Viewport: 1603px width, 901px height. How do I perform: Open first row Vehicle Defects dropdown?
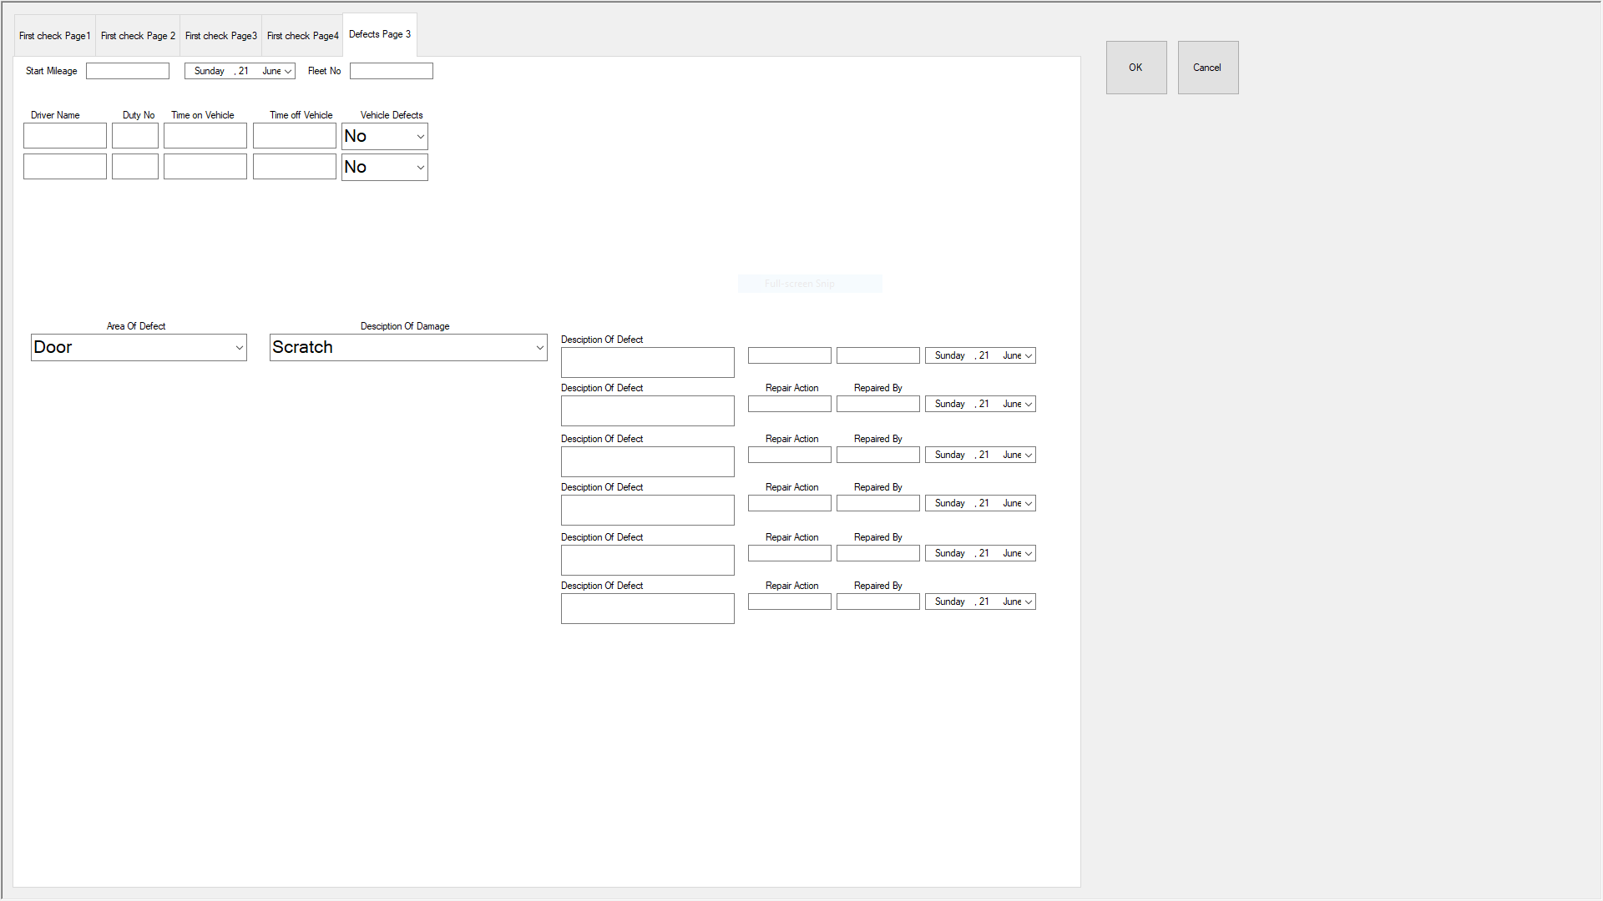(x=420, y=137)
